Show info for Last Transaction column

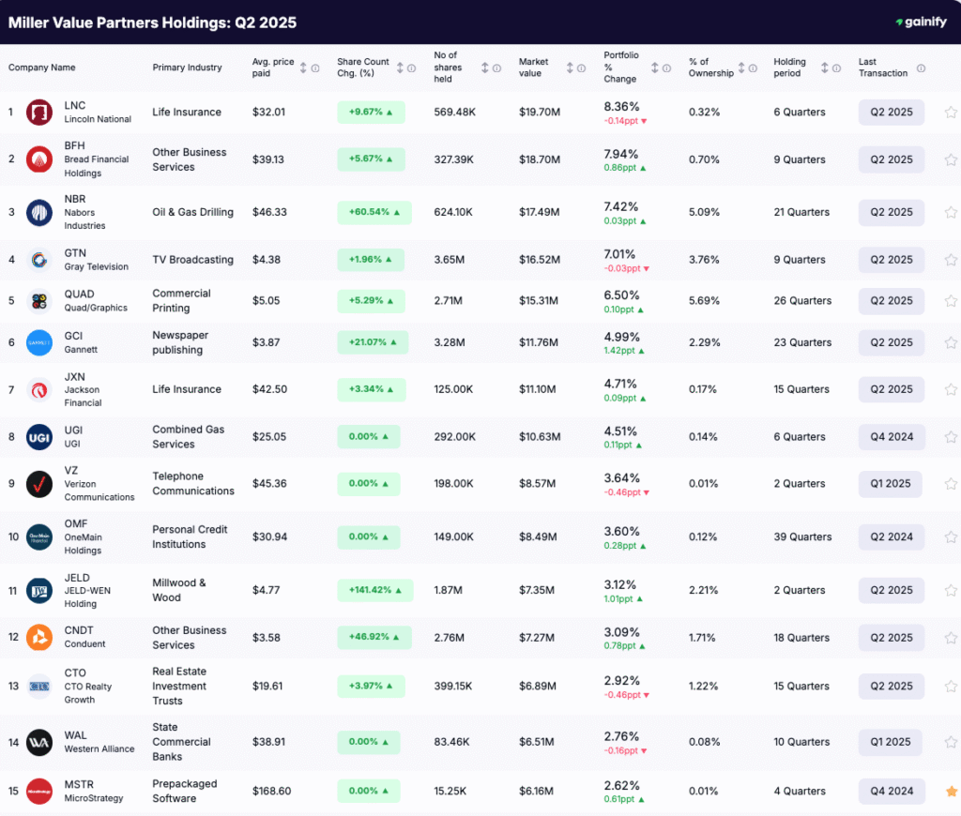point(921,68)
